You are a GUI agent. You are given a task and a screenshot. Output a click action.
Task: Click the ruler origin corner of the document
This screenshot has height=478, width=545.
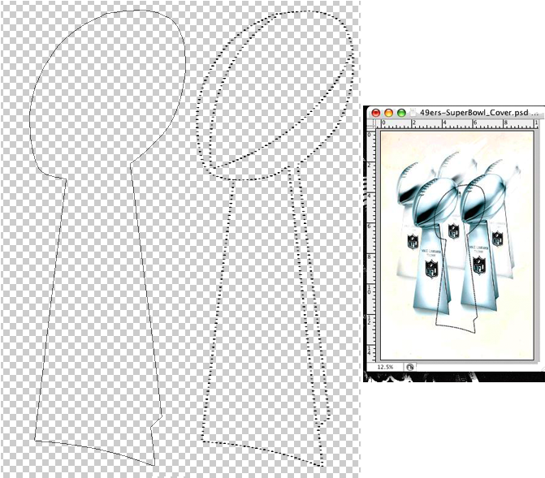click(x=372, y=123)
